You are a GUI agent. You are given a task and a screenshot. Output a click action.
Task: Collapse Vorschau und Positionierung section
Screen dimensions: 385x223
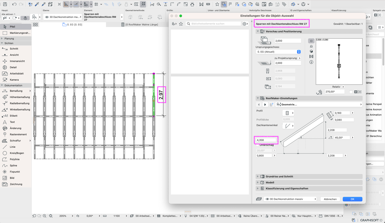point(258,31)
